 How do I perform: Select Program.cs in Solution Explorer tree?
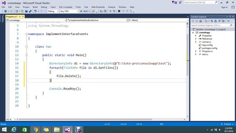(x=207, y=51)
